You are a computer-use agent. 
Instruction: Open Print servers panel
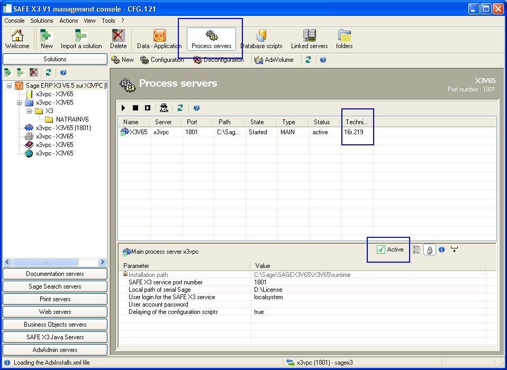tap(55, 299)
